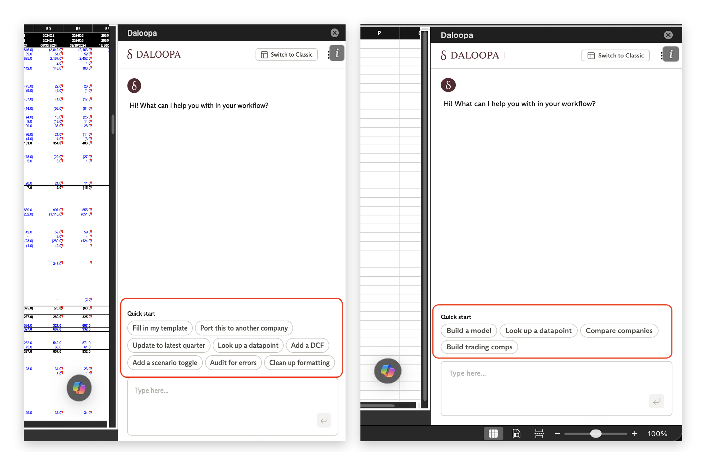Close the Daloopa pane beside the blank spreadsheet
The width and height of the screenshot is (706, 465).
(x=668, y=35)
